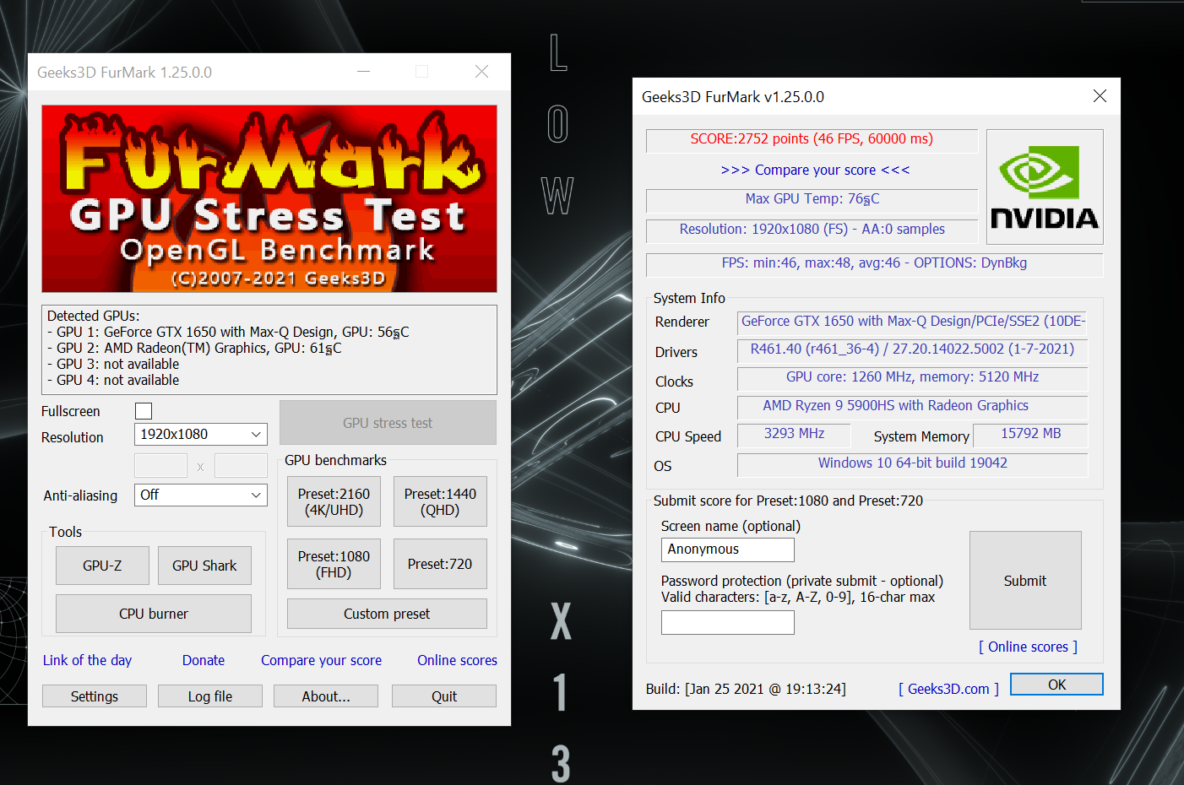
Task: Open Compare your score link in main window
Action: point(321,660)
